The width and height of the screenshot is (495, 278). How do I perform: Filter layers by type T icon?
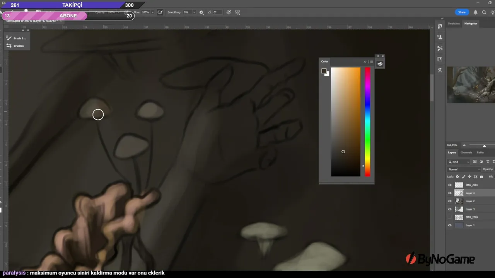(488, 162)
